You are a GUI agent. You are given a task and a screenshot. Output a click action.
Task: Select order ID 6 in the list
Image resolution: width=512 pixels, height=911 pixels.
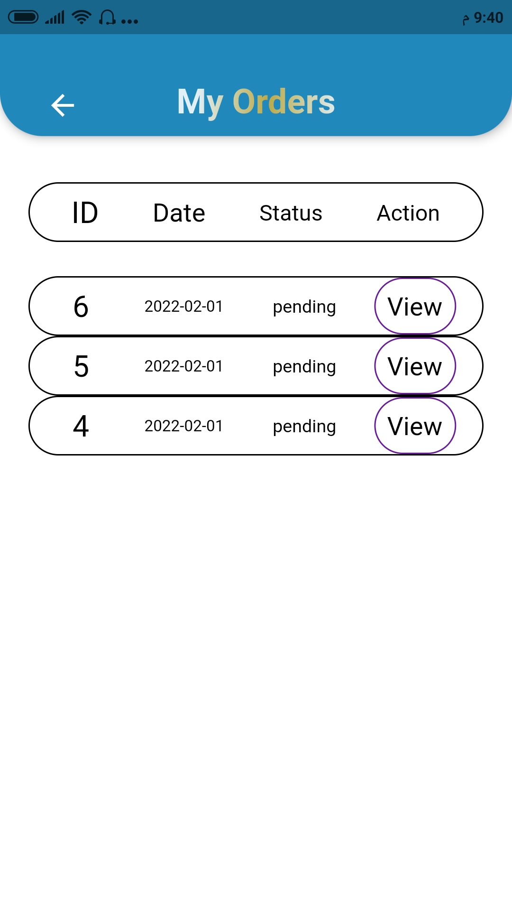[x=81, y=307]
